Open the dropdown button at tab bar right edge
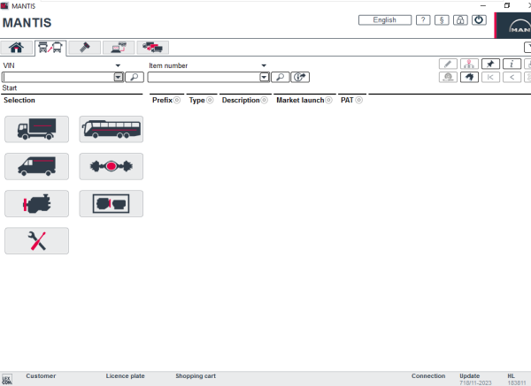The image size is (531, 386). click(x=527, y=48)
